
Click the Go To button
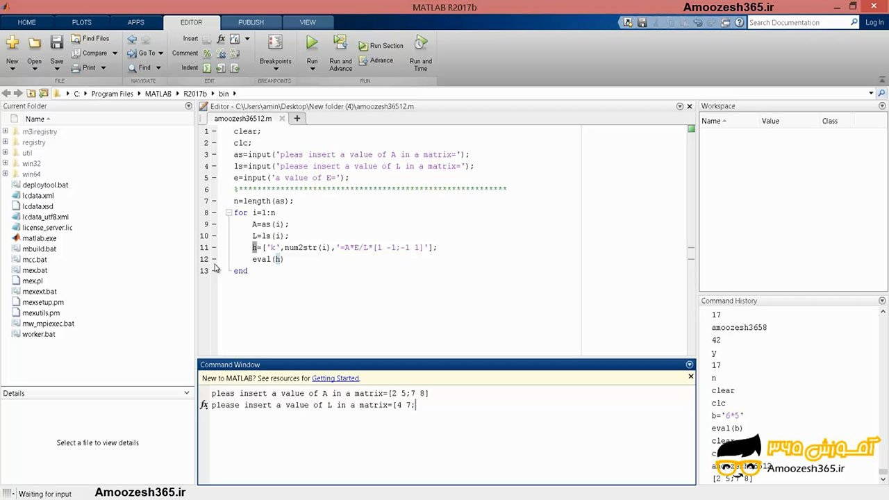pos(147,53)
